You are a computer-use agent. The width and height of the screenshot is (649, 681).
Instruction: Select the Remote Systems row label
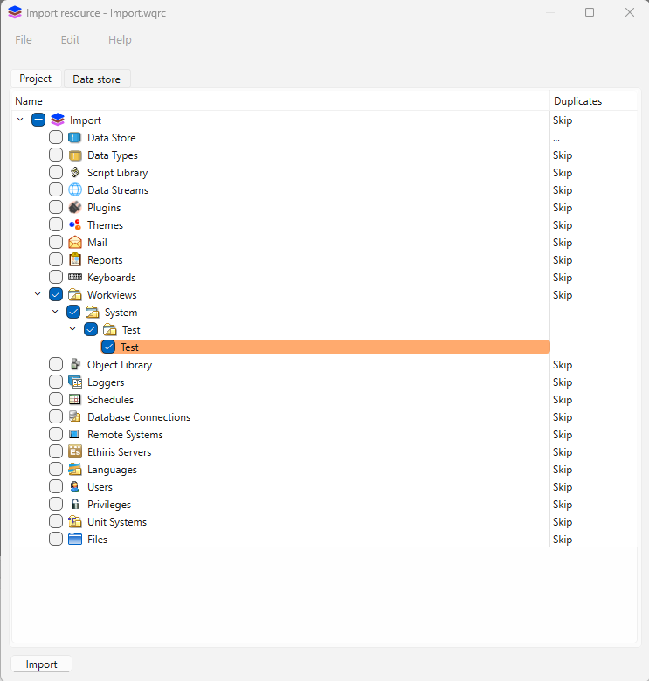click(125, 435)
